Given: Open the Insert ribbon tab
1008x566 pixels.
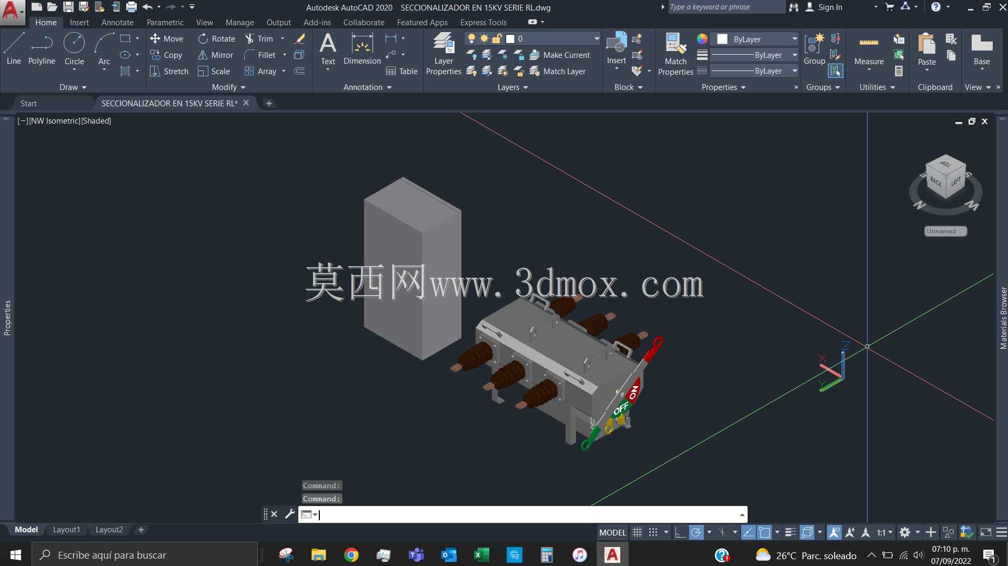Looking at the screenshot, I should click(x=79, y=22).
